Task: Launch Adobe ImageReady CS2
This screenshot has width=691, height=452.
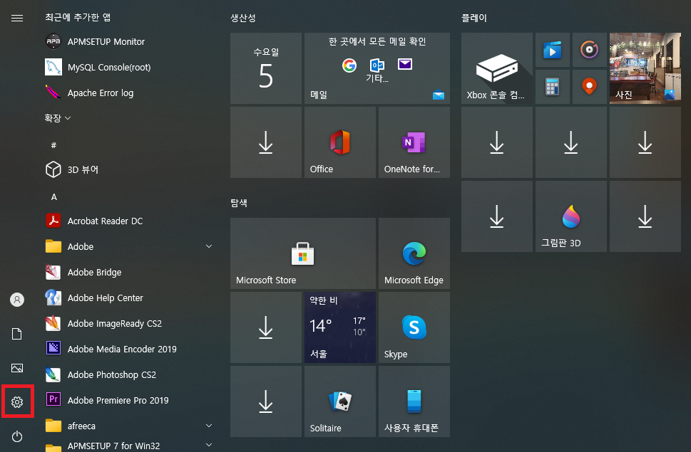Action: click(128, 323)
